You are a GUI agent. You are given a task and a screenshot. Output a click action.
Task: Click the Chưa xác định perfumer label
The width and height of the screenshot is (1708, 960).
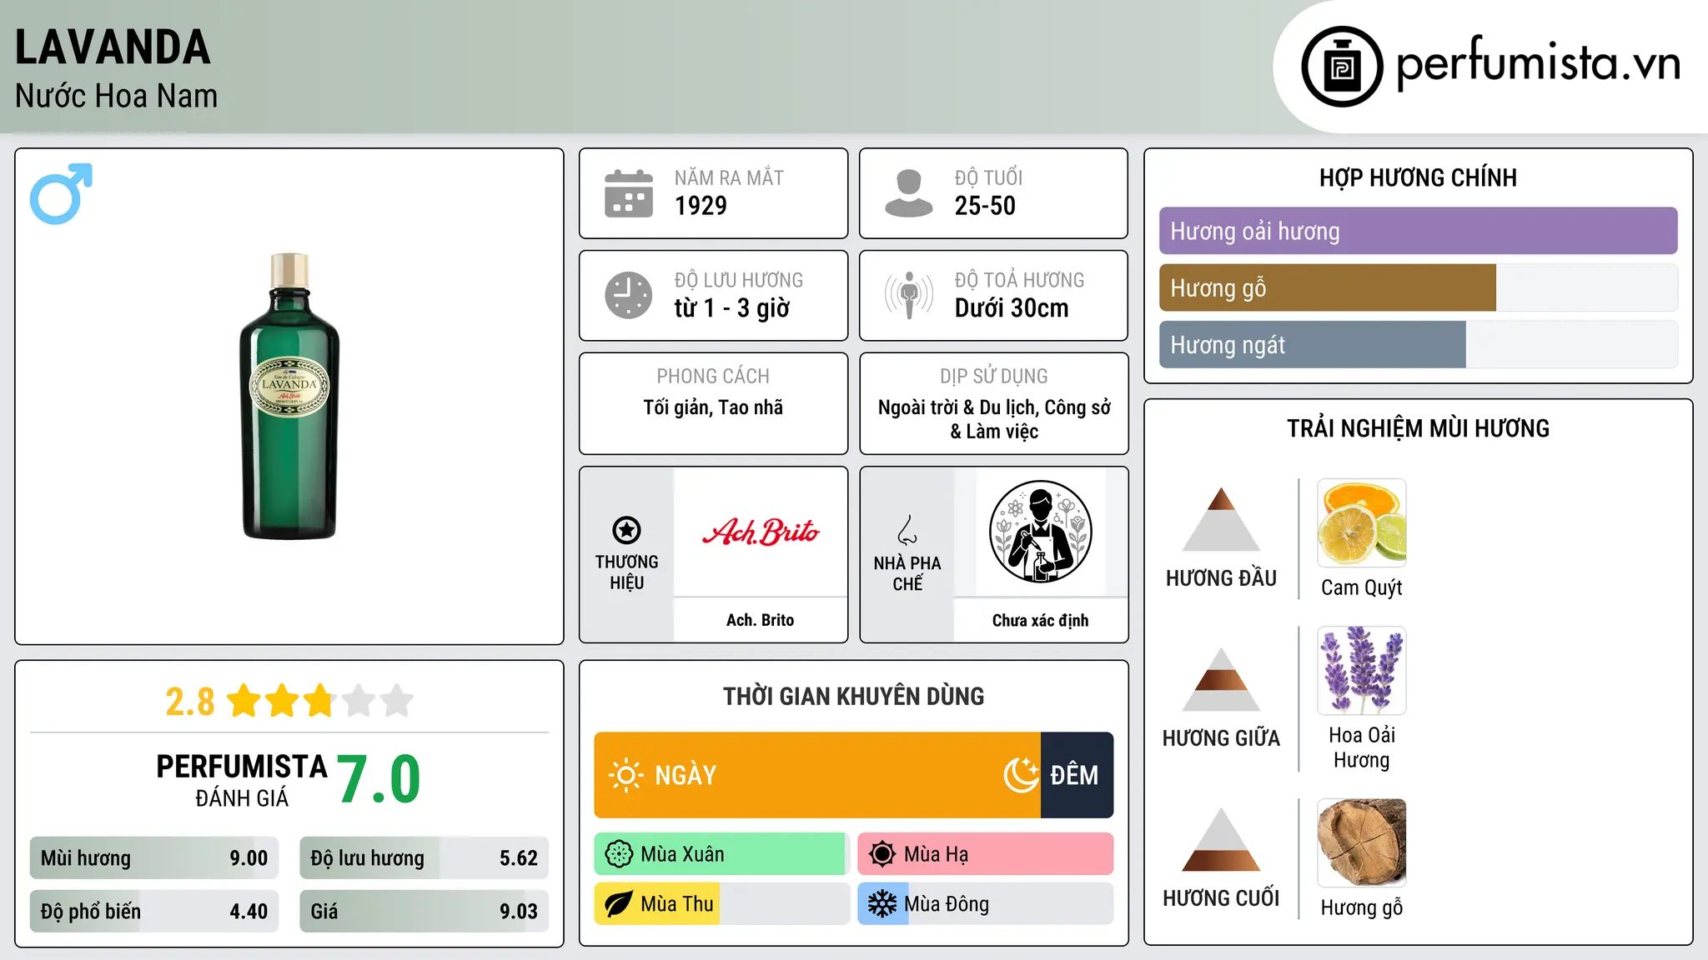[1040, 620]
